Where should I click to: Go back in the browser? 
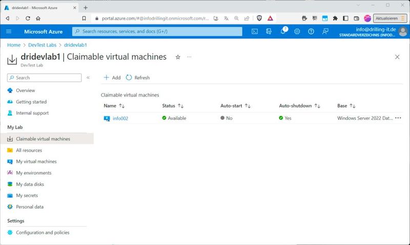pyautogui.click(x=8, y=18)
